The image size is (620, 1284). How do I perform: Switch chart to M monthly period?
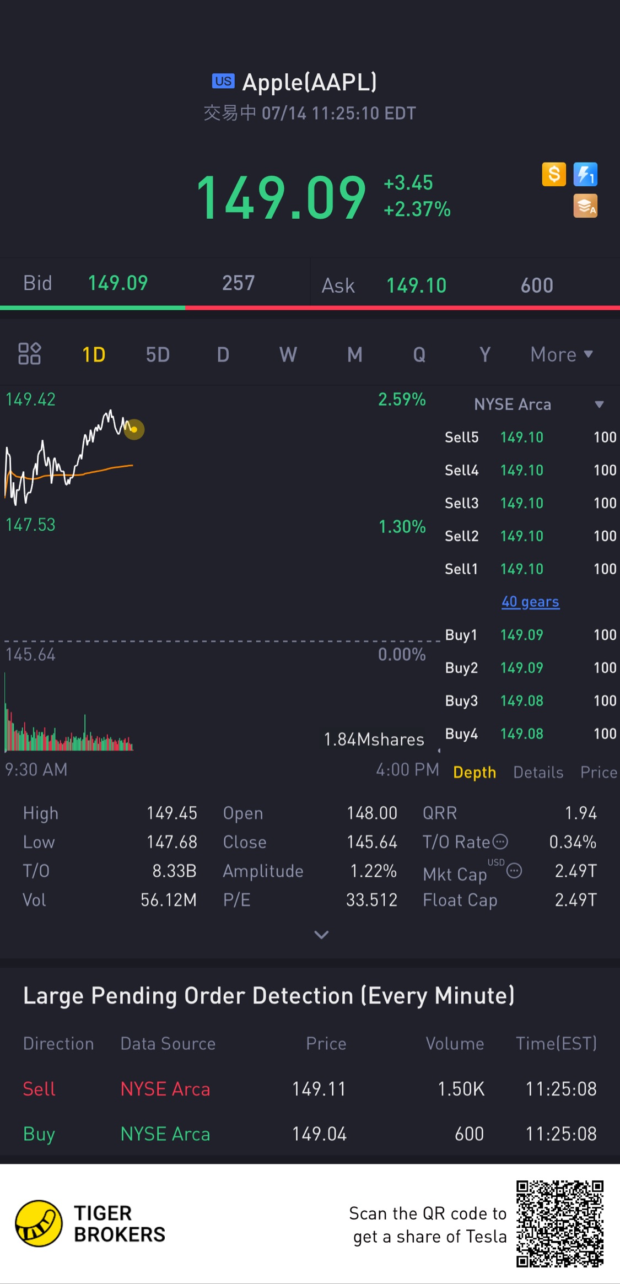(x=355, y=354)
